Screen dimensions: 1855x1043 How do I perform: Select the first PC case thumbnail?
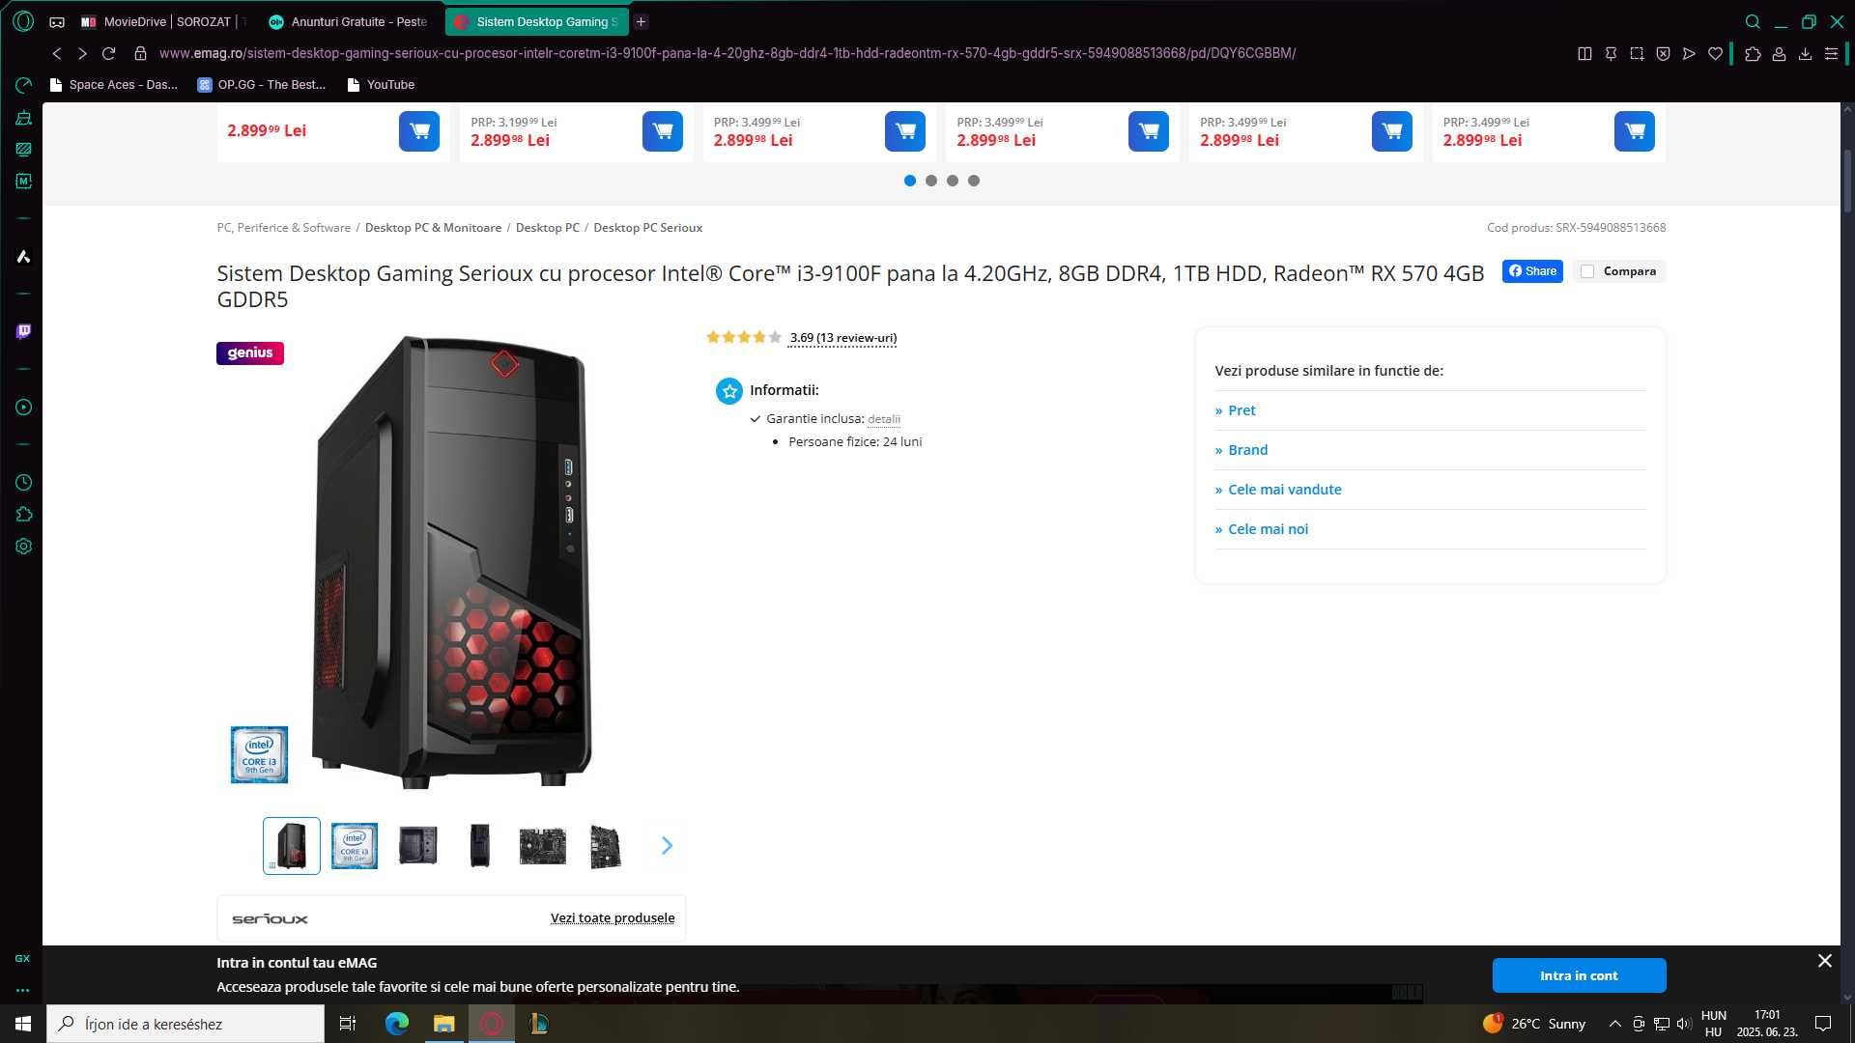292,846
